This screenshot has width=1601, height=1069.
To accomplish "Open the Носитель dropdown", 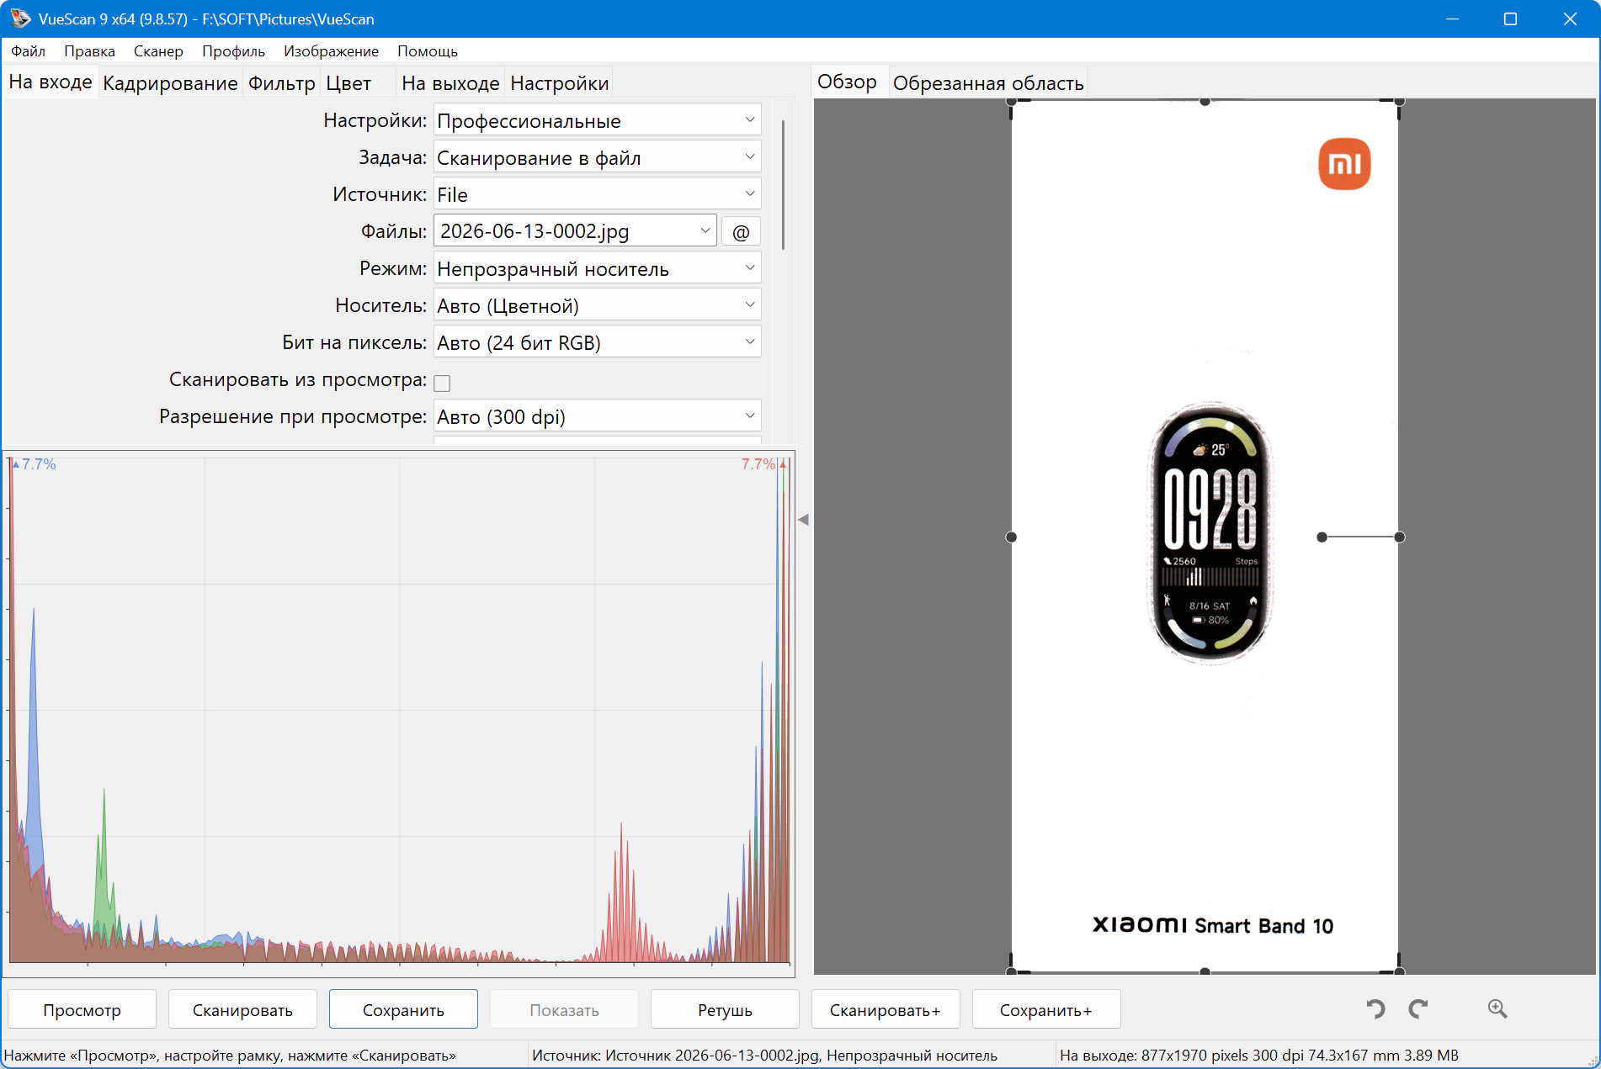I will (597, 305).
